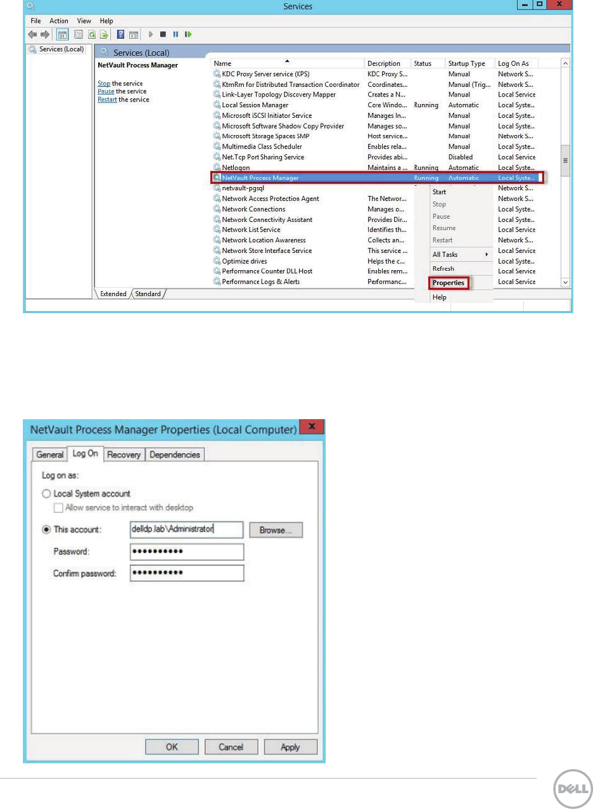Click gear icon of Performance Logs & Alerts

point(217,282)
